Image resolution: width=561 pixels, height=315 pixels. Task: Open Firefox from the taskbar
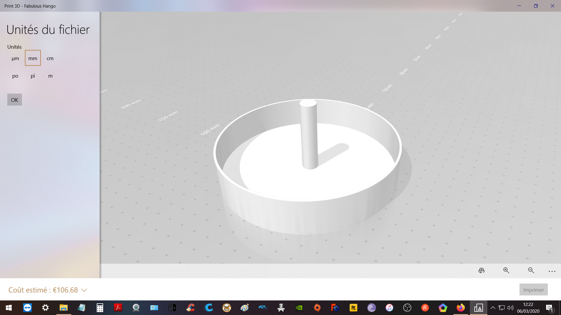(x=460, y=308)
